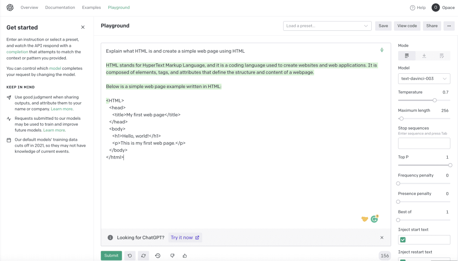This screenshot has height=261, width=458.
Task: Open the three-dots more options menu
Action: [x=450, y=26]
